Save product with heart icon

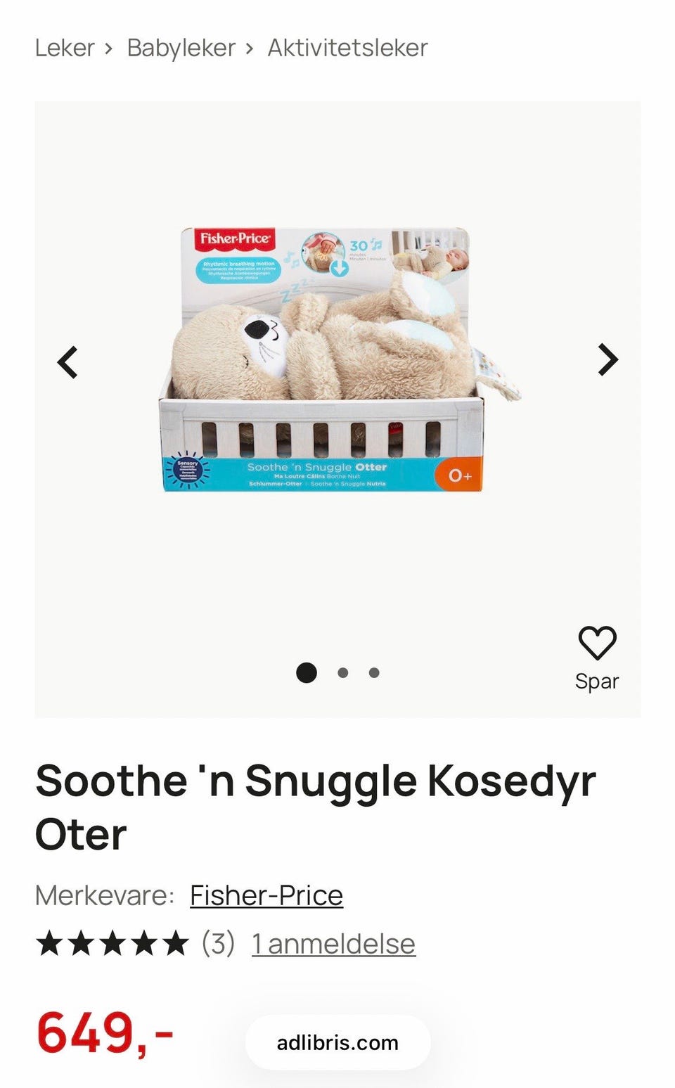597,642
